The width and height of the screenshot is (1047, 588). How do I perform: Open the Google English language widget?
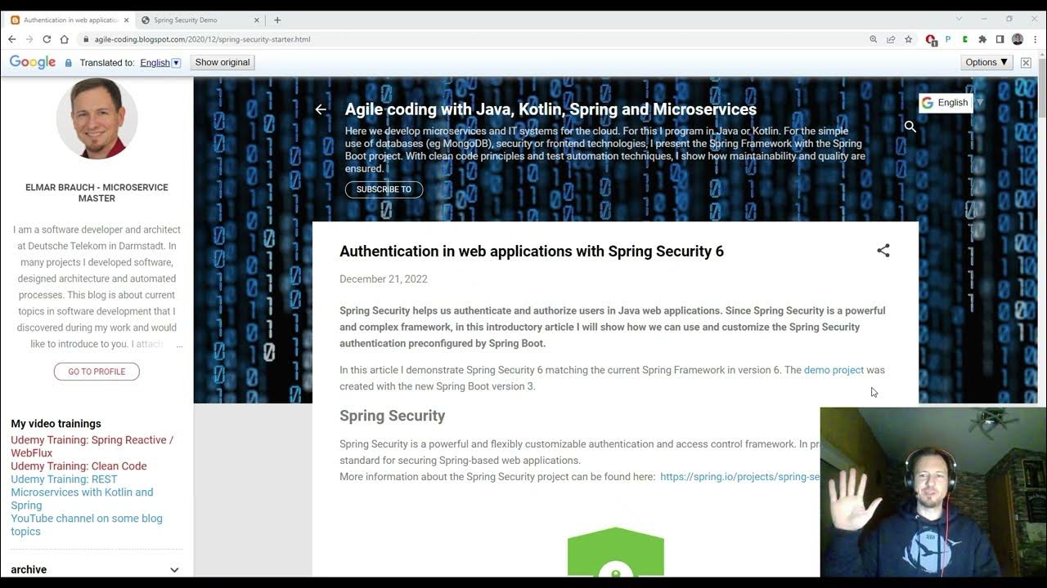tap(945, 103)
